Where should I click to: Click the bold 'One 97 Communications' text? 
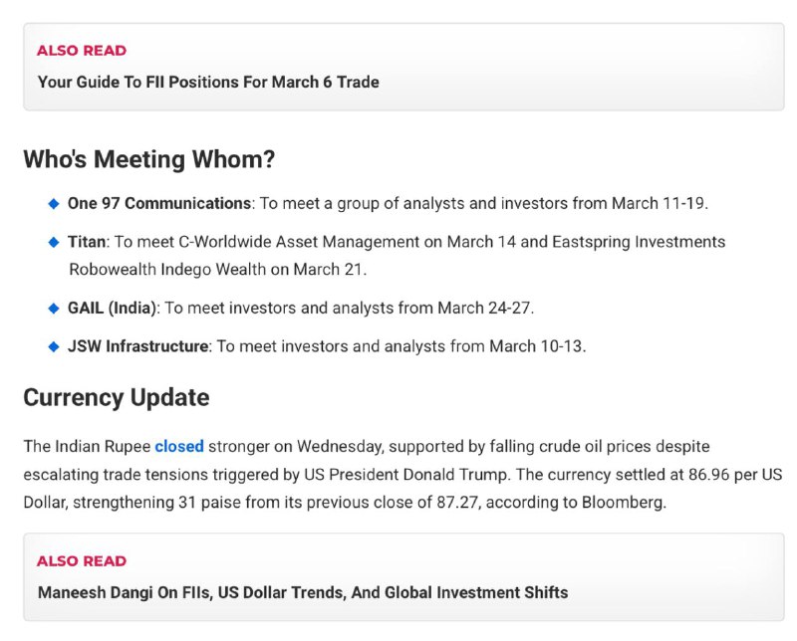[x=159, y=203]
